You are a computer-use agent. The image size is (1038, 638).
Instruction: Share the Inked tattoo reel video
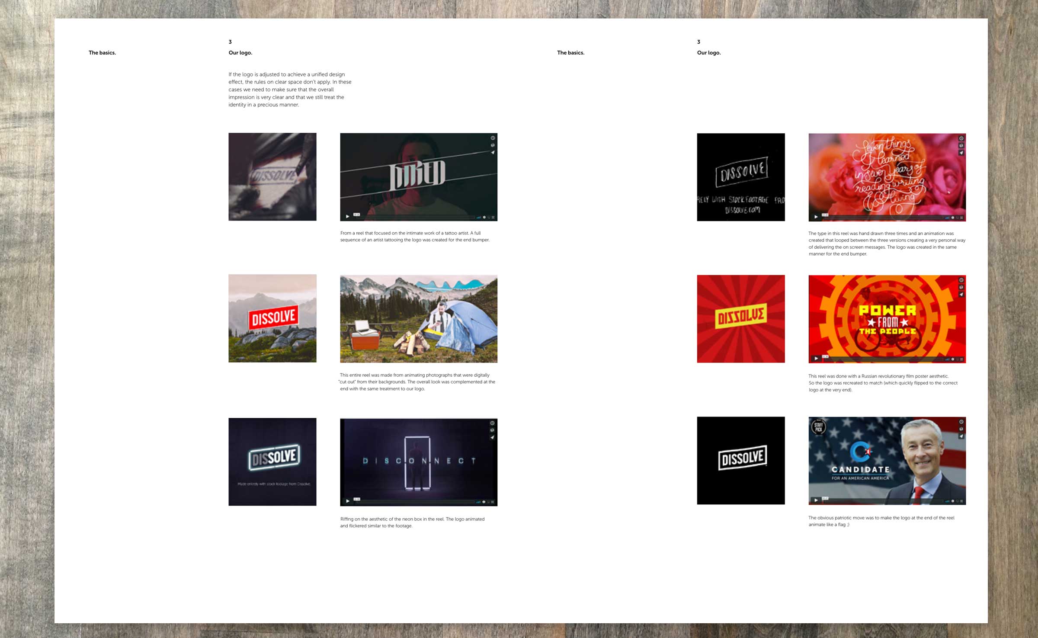pyautogui.click(x=493, y=152)
